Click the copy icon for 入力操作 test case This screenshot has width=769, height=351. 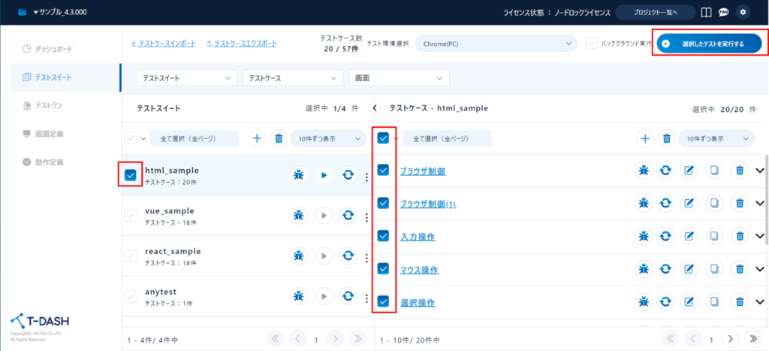click(714, 236)
